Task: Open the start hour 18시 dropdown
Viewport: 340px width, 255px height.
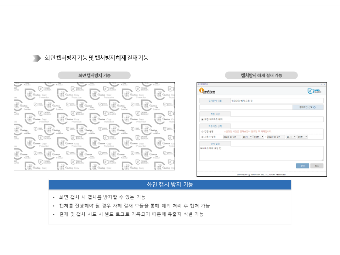Action: pos(247,137)
